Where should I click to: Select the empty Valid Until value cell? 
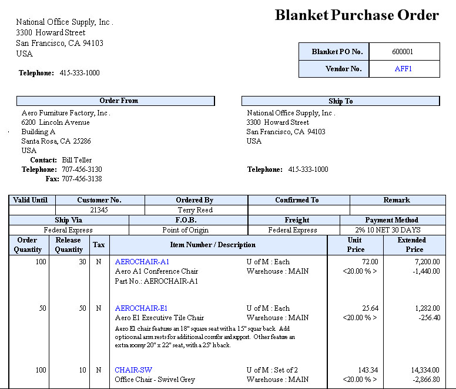(x=33, y=210)
